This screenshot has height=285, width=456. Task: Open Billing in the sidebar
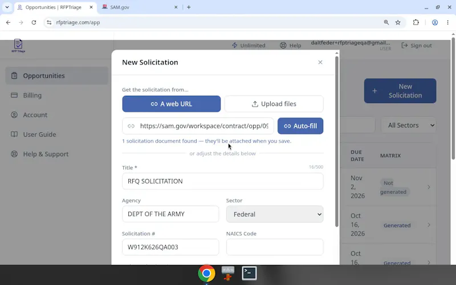56,95
